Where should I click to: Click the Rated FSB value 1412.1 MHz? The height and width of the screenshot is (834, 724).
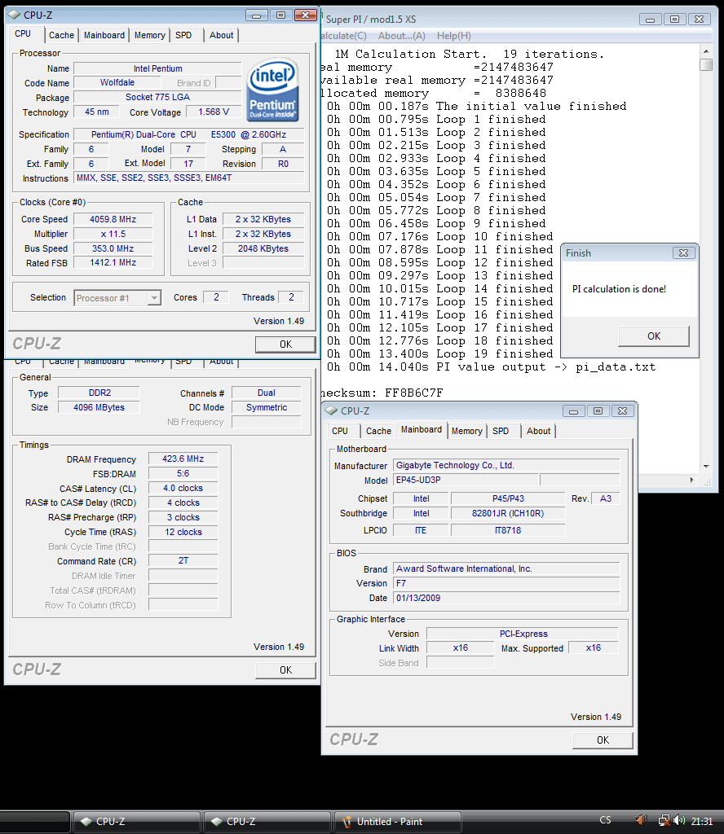[113, 263]
